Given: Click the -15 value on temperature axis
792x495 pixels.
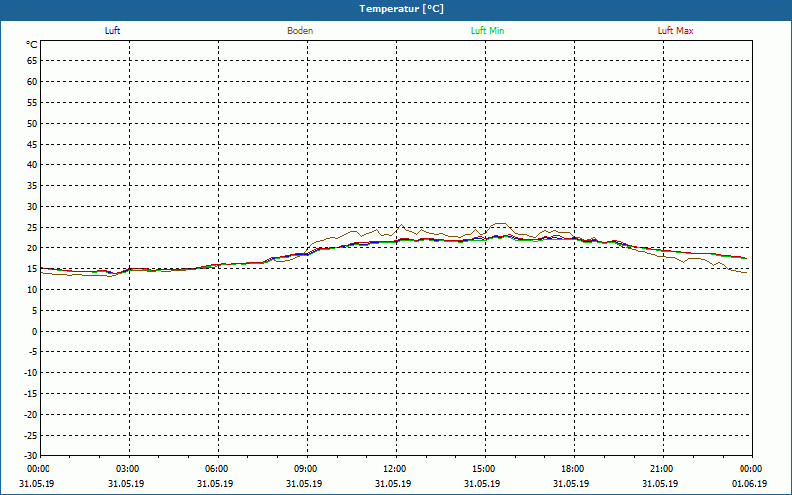Looking at the screenshot, I should pos(31,393).
